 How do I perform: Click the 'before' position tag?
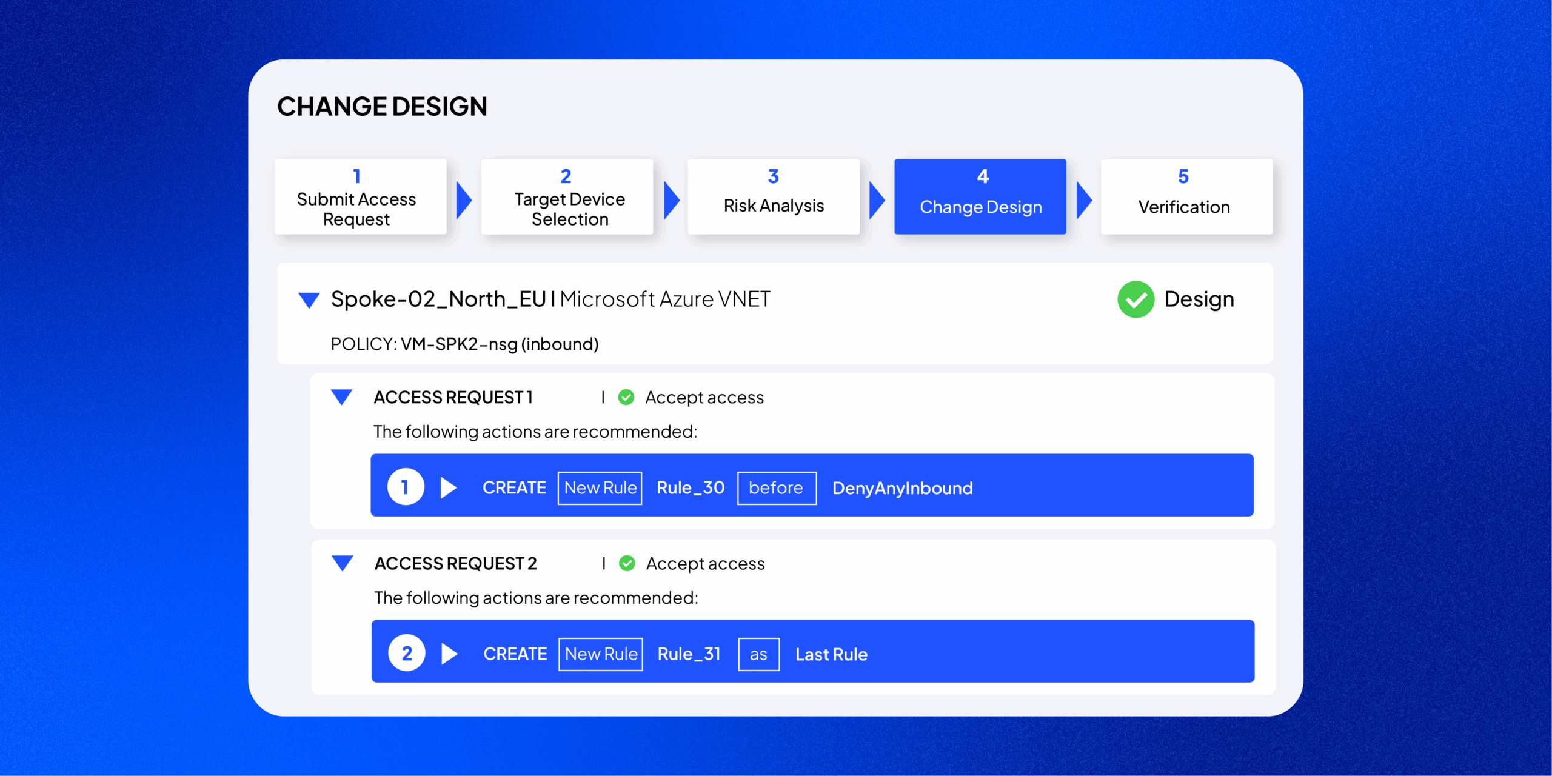pyautogui.click(x=777, y=488)
